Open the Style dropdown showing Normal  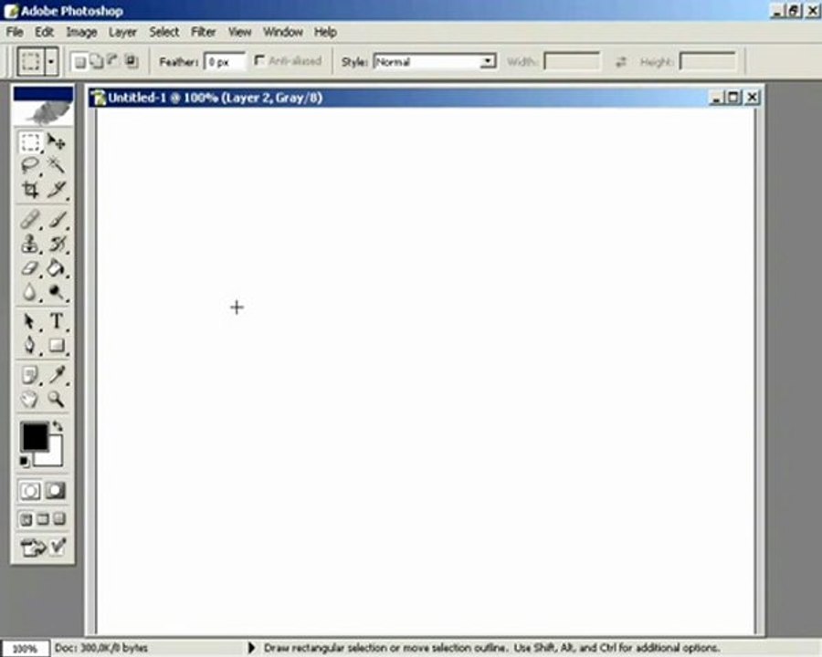(435, 62)
